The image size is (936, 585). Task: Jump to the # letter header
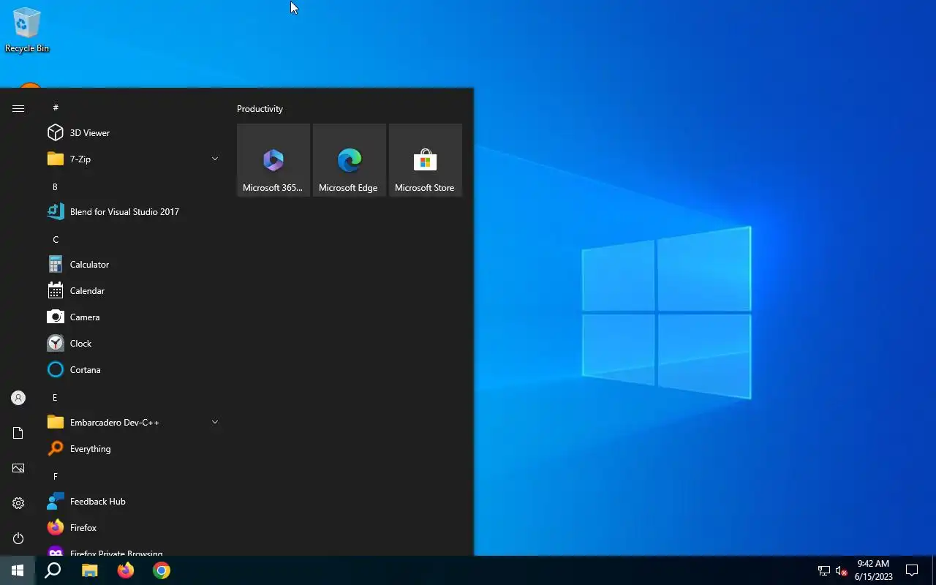pyautogui.click(x=56, y=107)
